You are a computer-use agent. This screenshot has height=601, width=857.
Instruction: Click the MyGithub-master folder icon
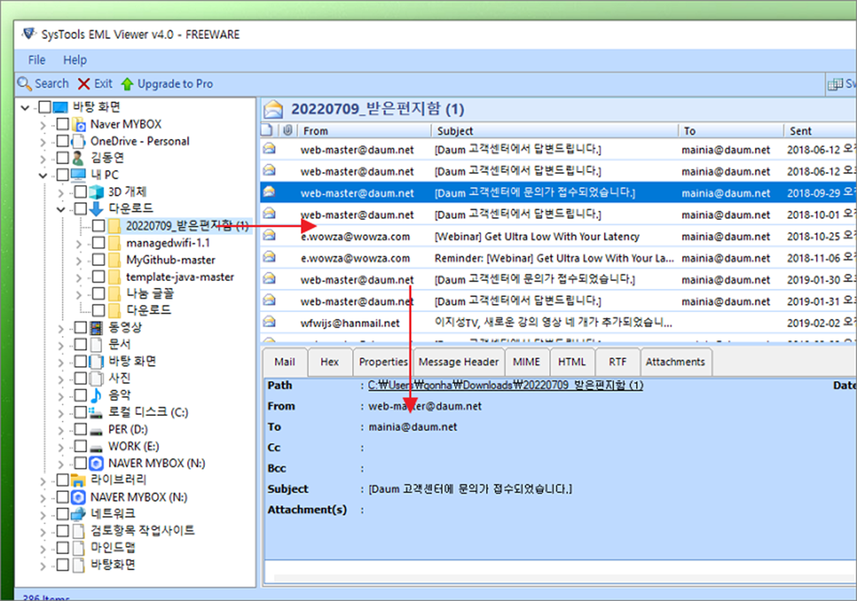(x=114, y=260)
